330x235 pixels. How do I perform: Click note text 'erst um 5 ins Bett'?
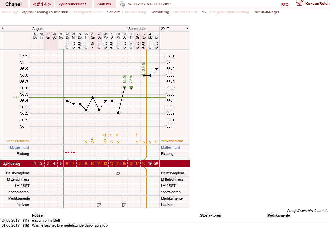[46, 220]
